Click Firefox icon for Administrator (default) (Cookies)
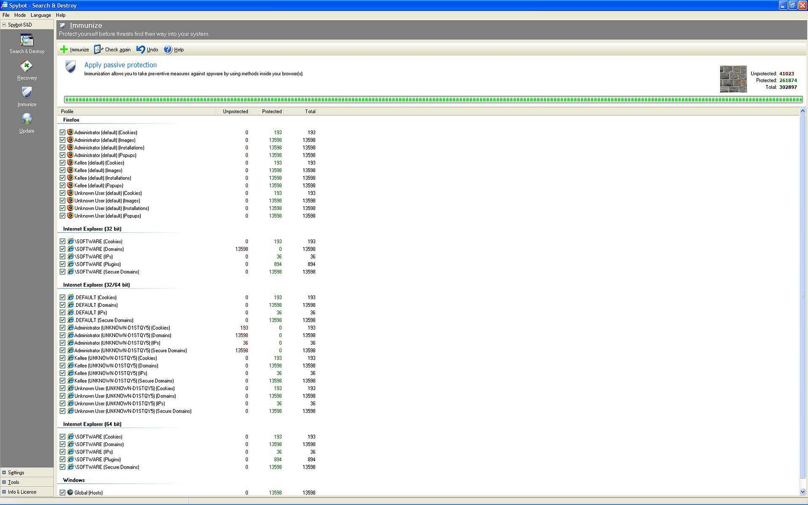 coord(70,132)
